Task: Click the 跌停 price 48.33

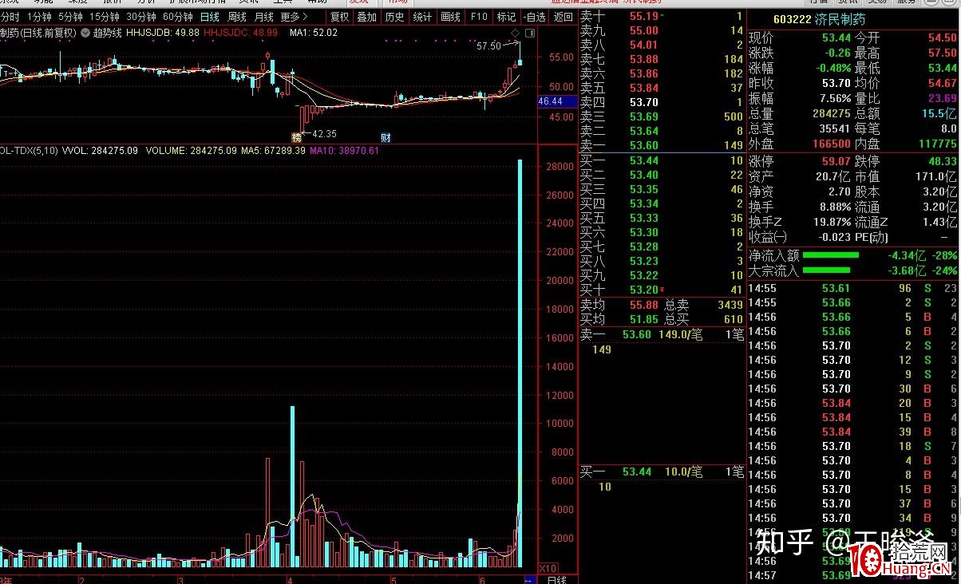Action: point(941,161)
